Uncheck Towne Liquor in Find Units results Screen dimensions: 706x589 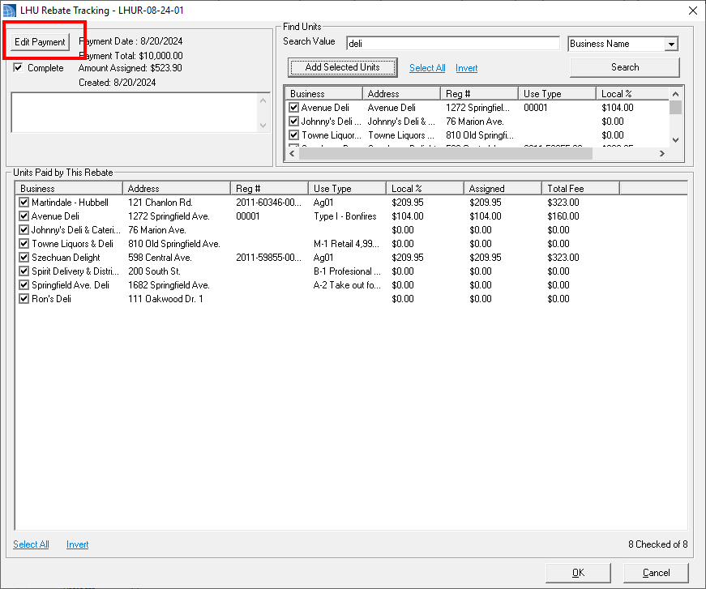tap(294, 135)
